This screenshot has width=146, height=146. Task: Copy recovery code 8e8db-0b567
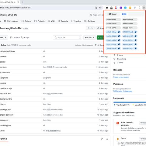tap(135, 44)
